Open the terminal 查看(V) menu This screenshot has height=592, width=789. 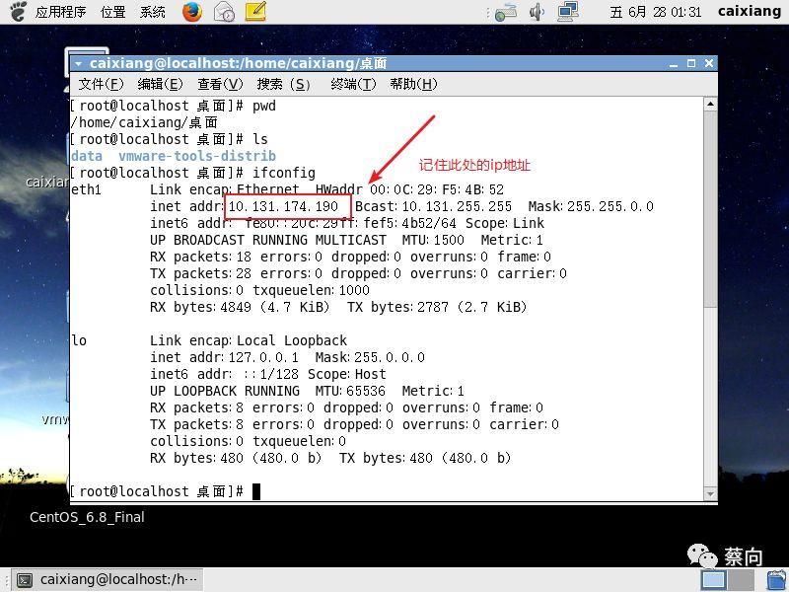pyautogui.click(x=220, y=84)
